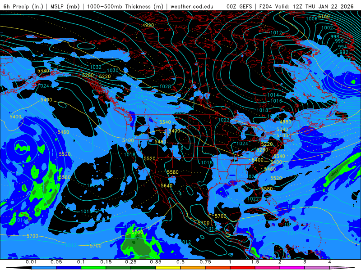Click the 1028 pressure contour label
The width and height of the screenshot is (361, 270).
(x=165, y=86)
